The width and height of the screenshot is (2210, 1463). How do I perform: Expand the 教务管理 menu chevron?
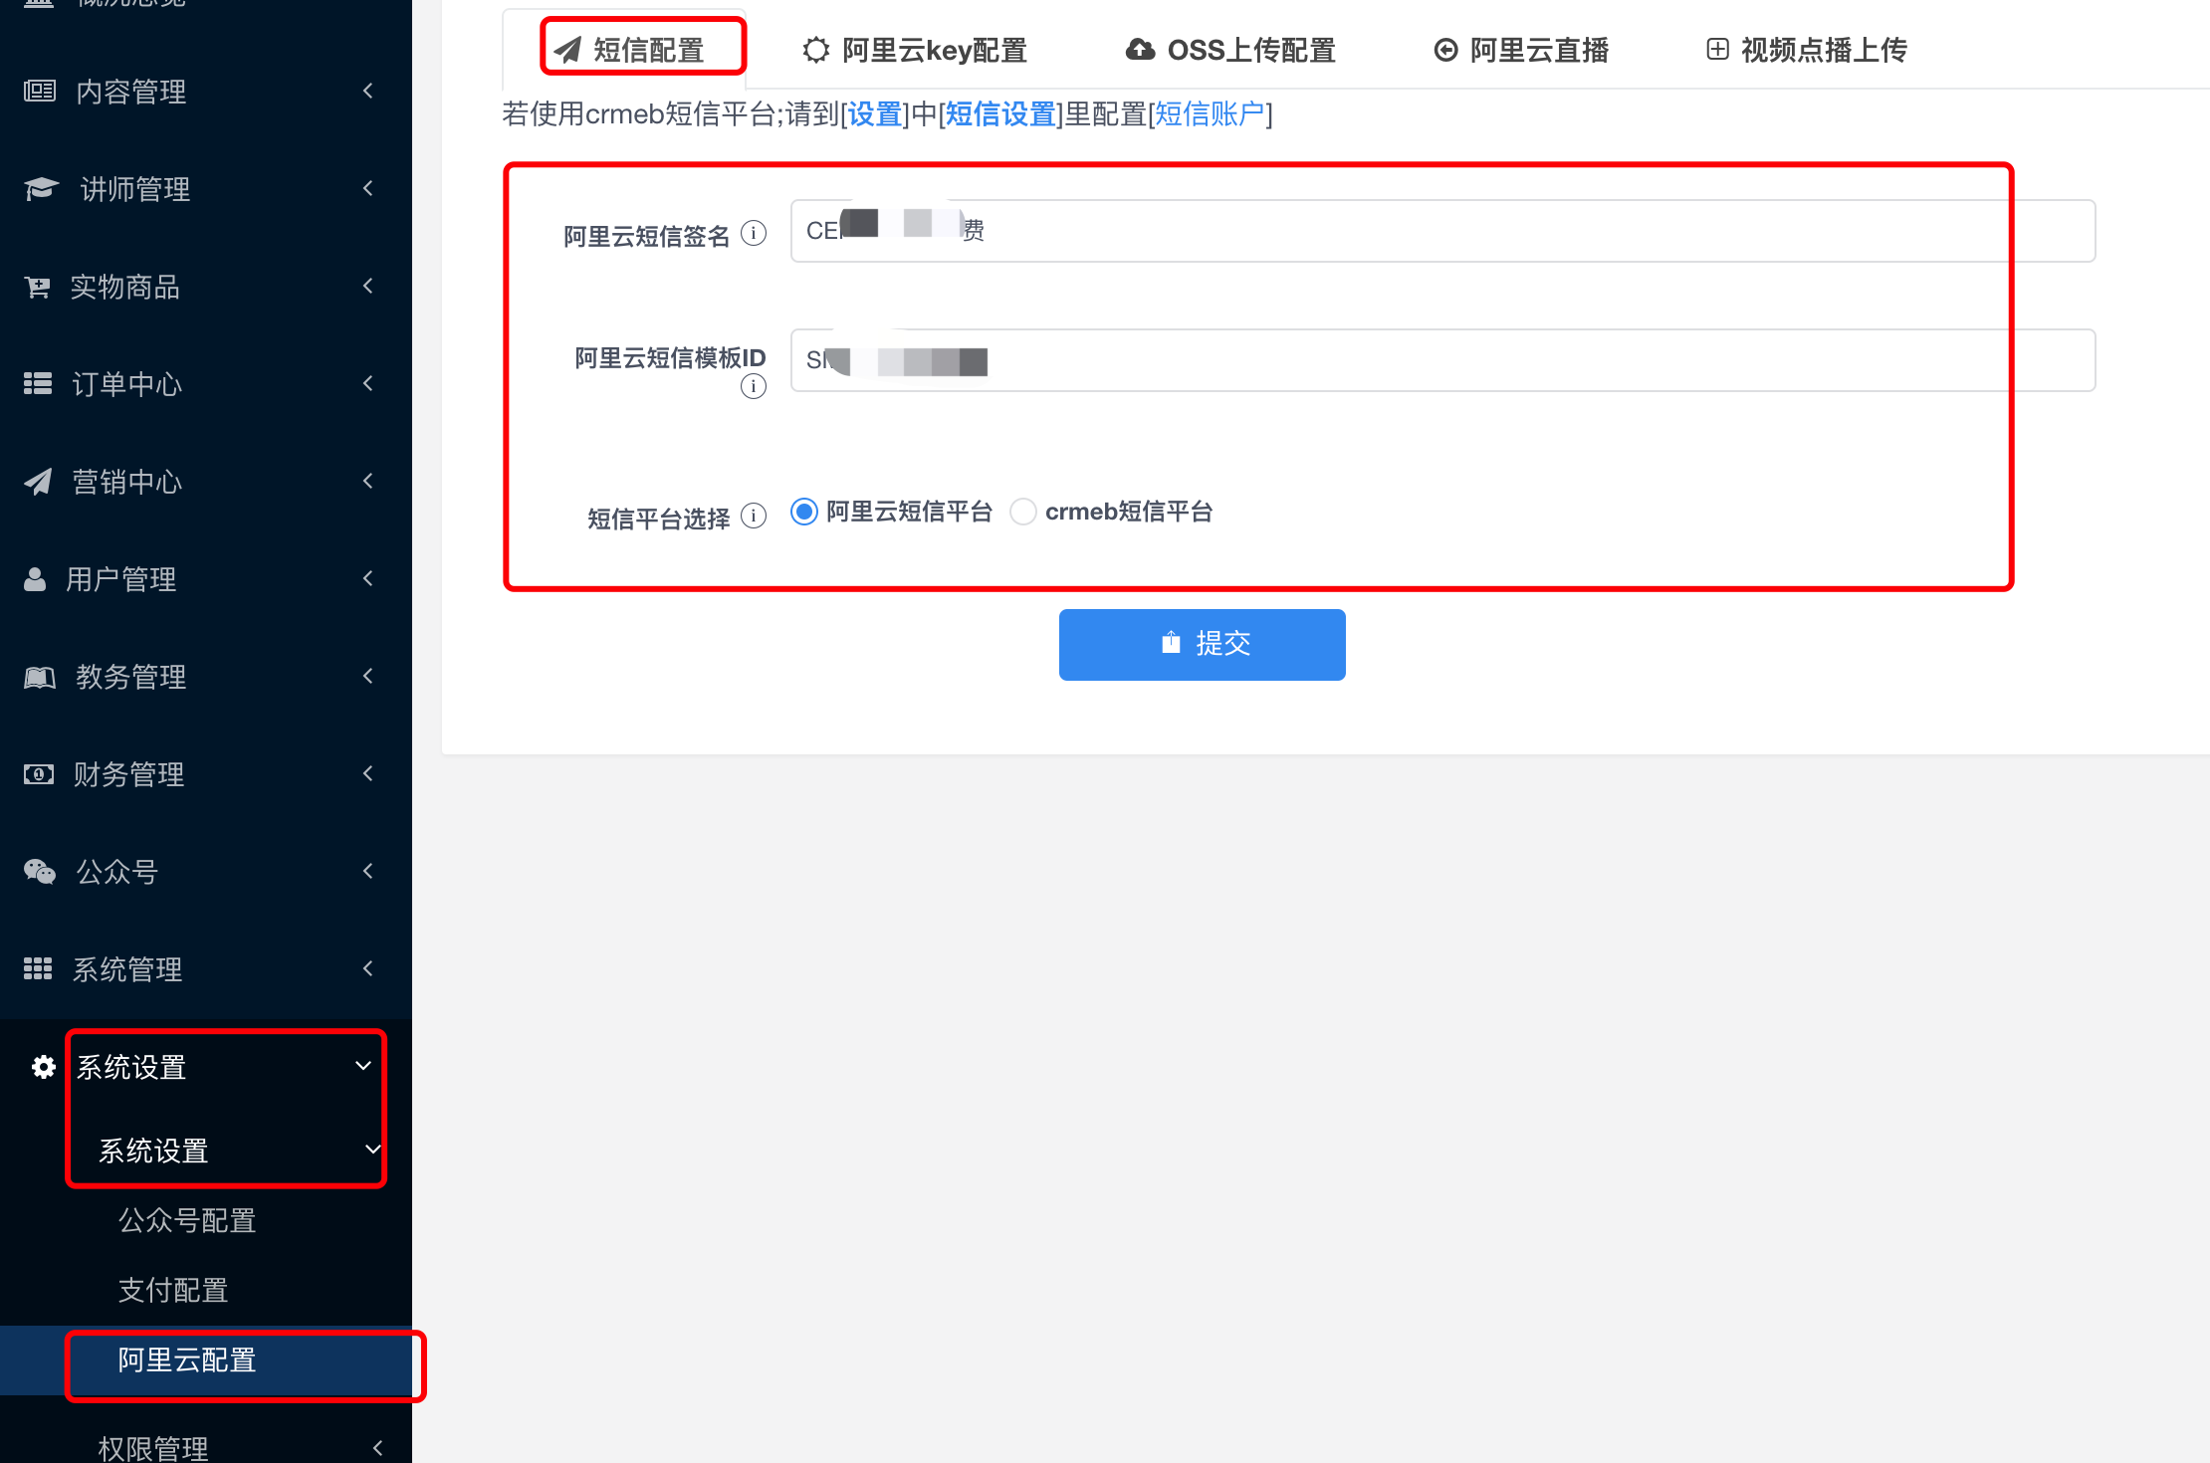(x=368, y=676)
